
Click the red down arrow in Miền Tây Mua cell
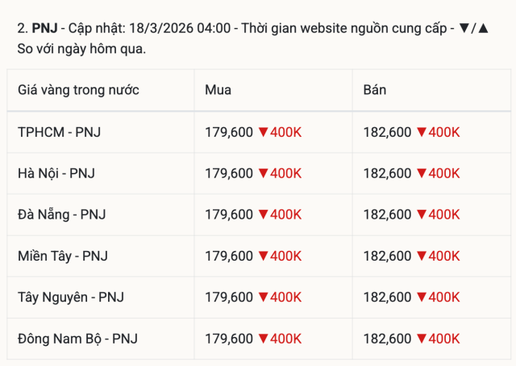click(263, 256)
